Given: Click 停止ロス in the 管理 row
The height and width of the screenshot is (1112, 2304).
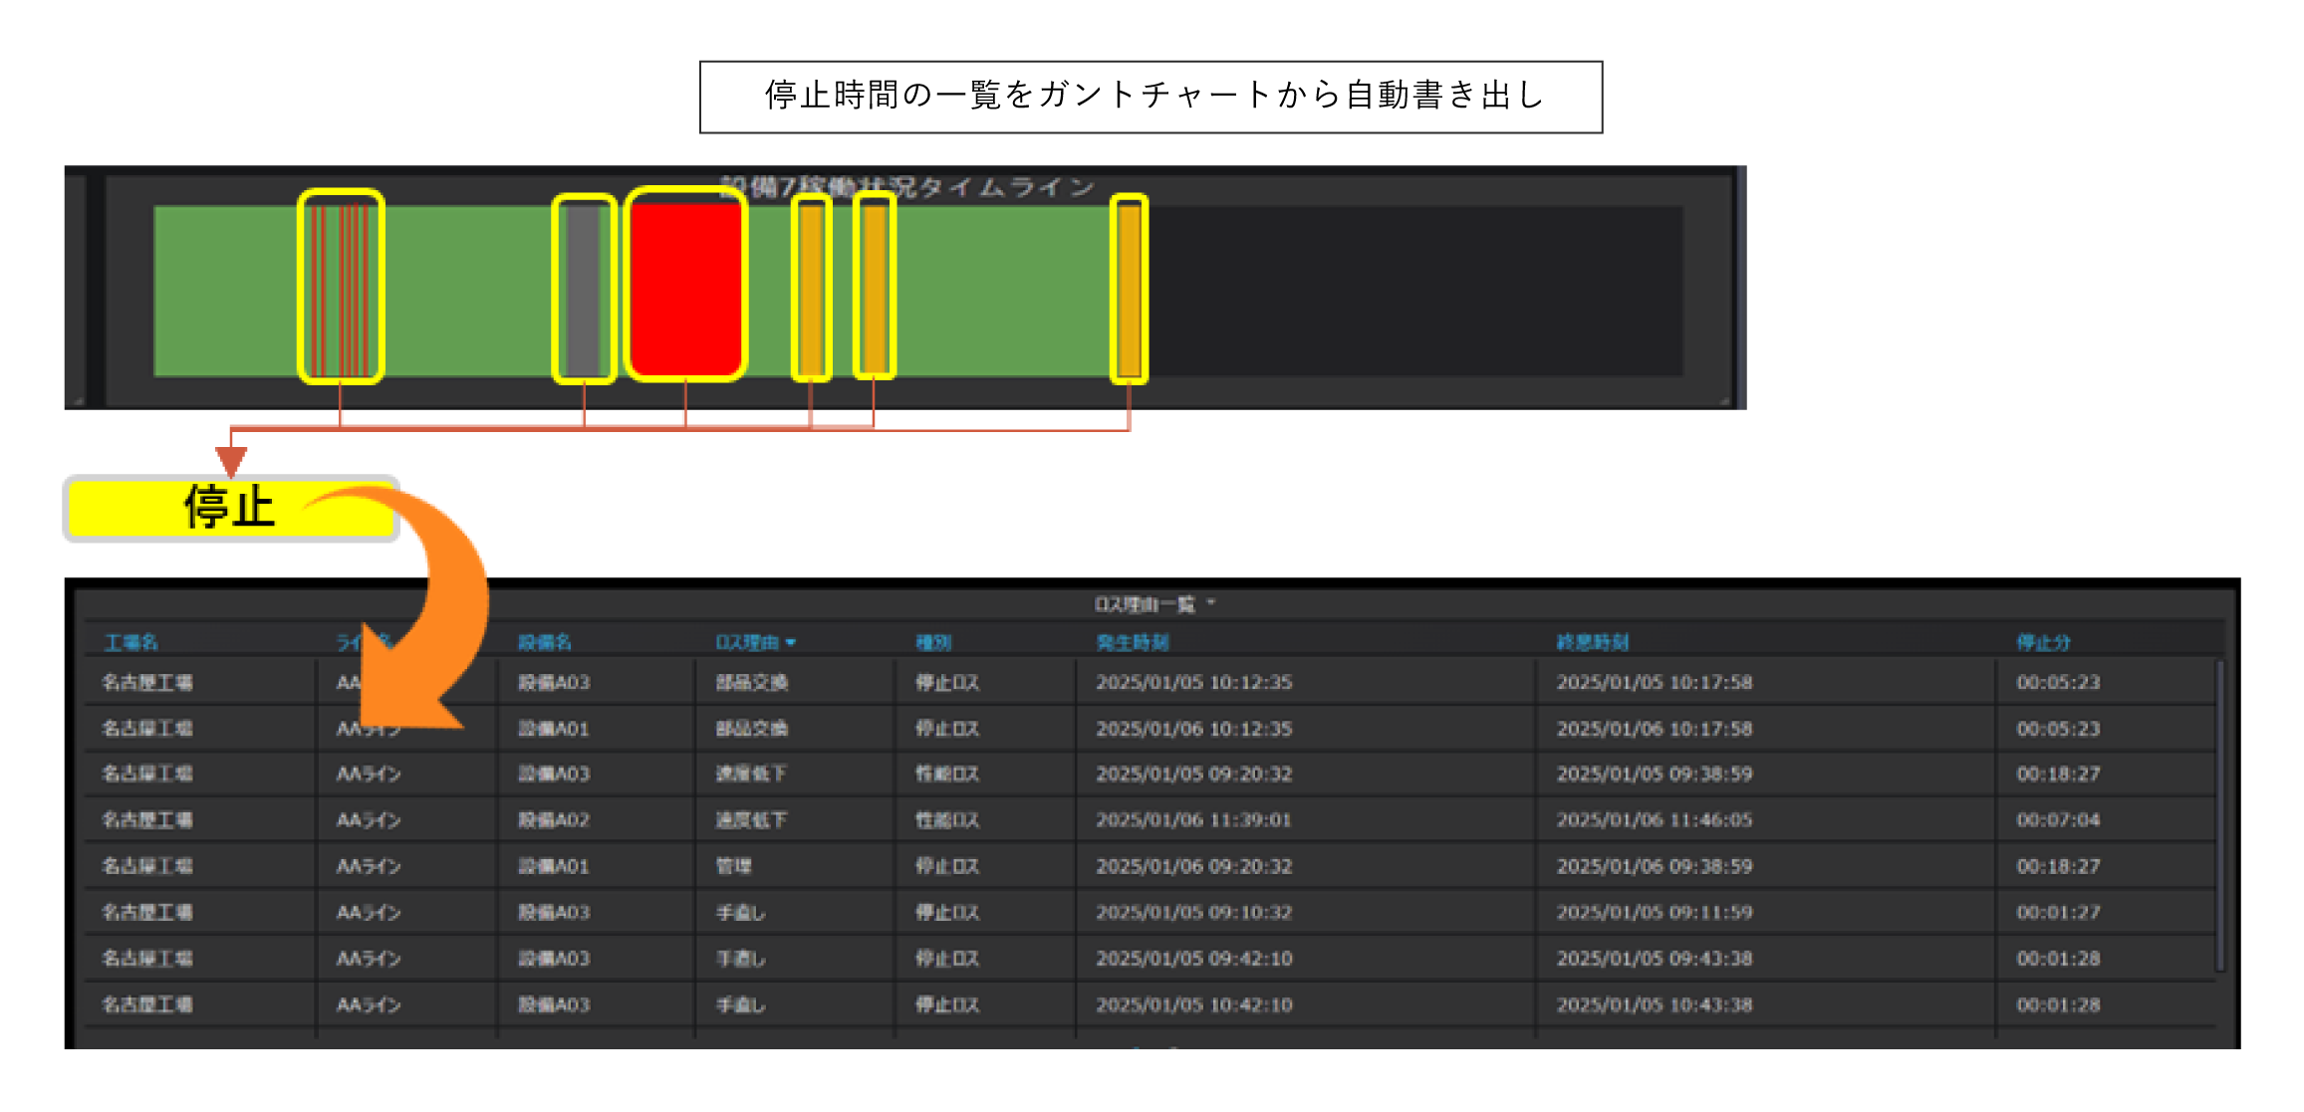Looking at the screenshot, I should 947,866.
